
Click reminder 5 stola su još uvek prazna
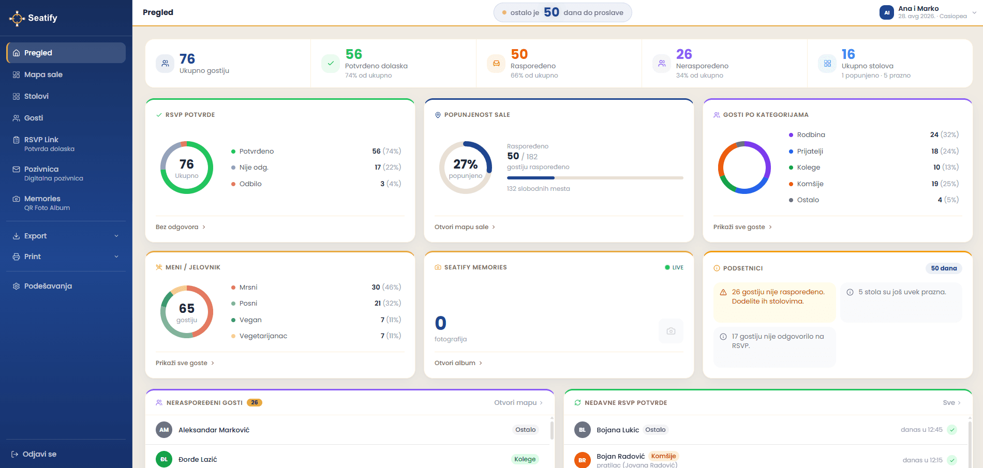(901, 303)
